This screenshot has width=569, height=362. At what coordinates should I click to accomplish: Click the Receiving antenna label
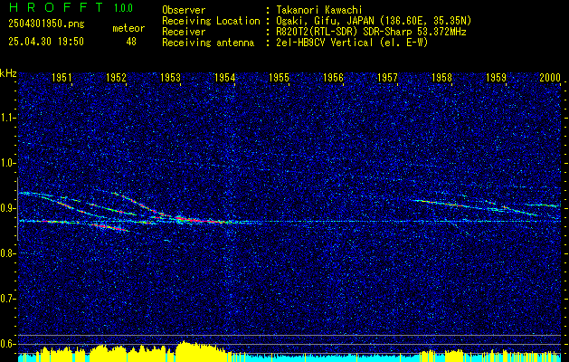(208, 43)
